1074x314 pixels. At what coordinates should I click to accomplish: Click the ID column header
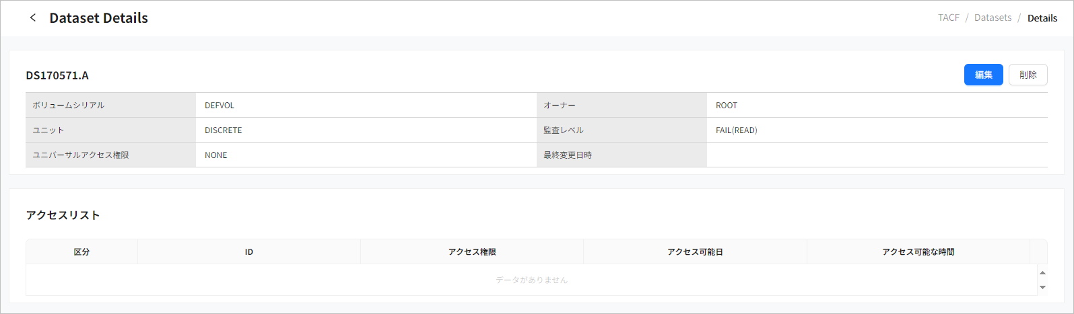click(x=249, y=252)
